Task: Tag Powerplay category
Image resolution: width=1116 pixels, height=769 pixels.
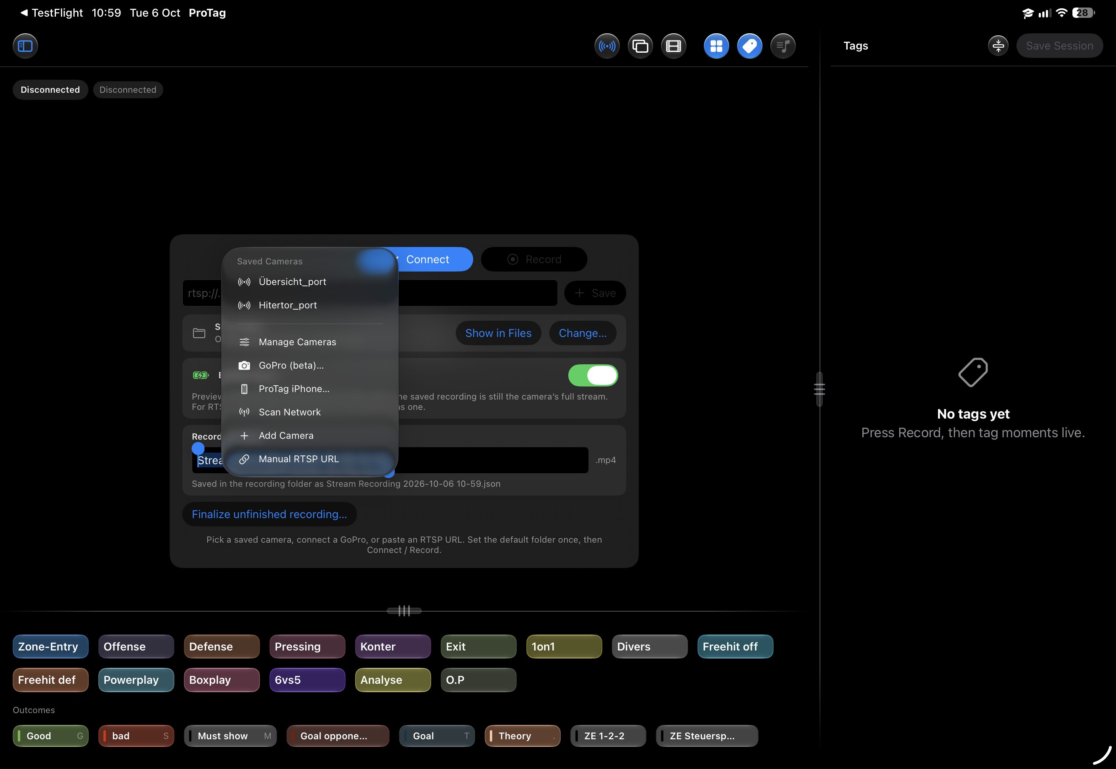Action: coord(136,680)
